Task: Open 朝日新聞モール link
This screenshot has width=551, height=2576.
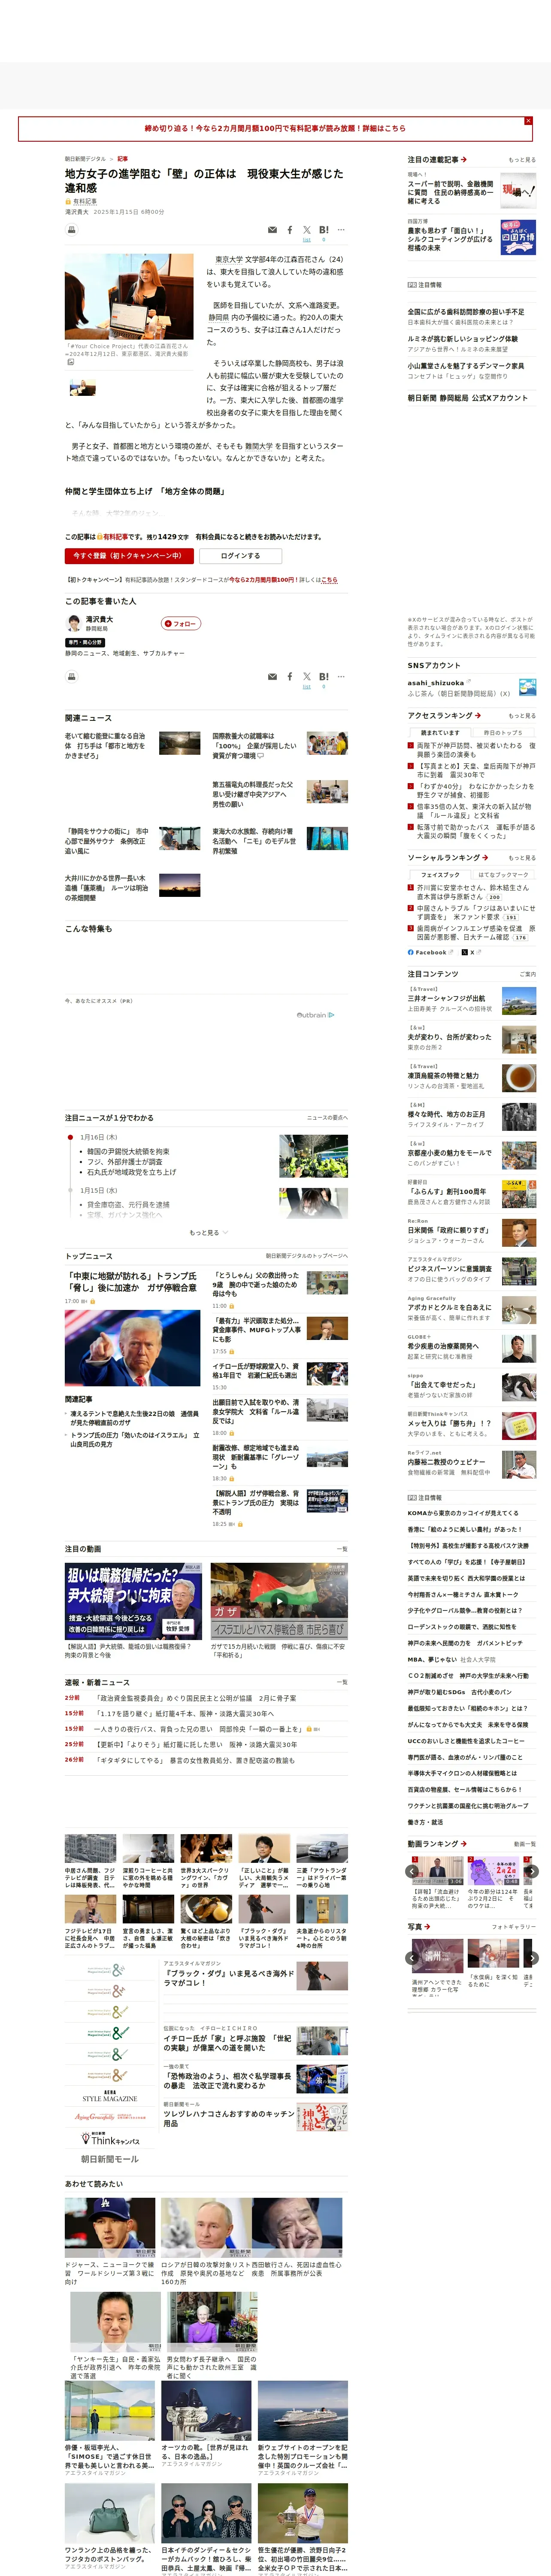Action: pyautogui.click(x=109, y=2160)
